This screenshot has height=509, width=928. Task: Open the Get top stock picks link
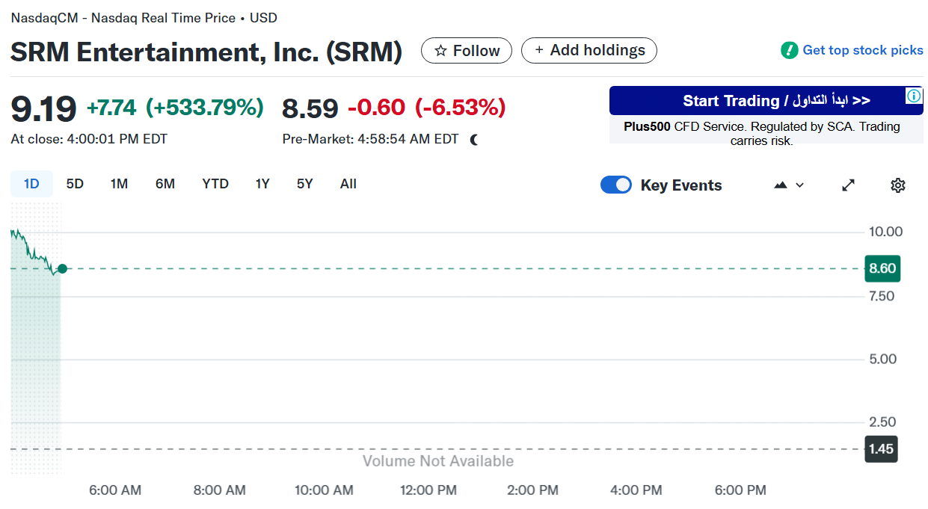point(863,50)
